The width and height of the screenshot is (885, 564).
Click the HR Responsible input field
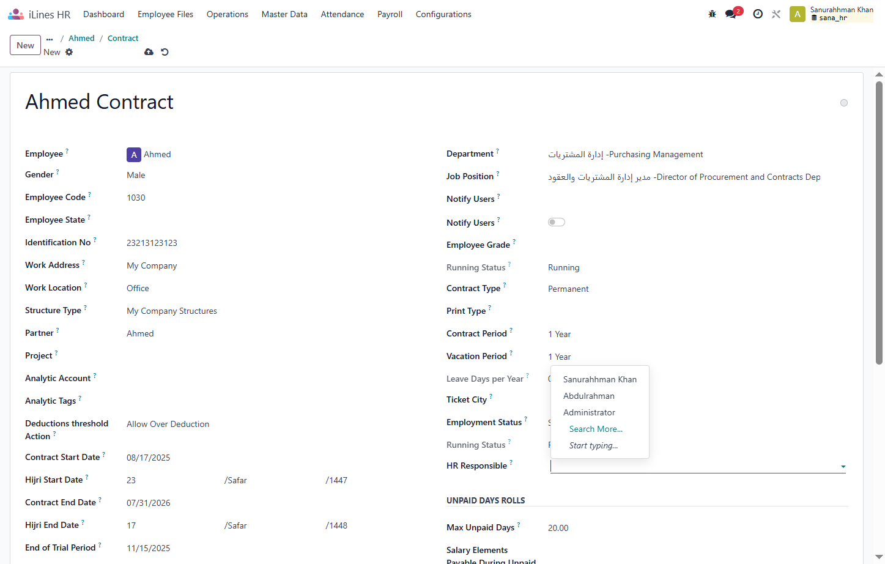pyautogui.click(x=694, y=466)
